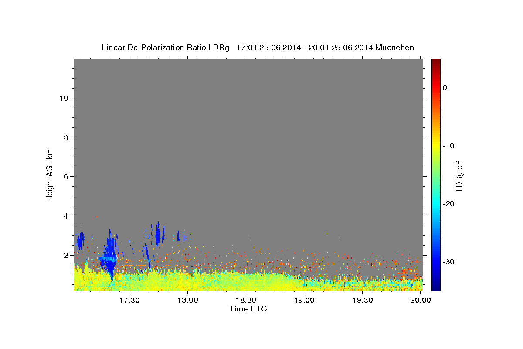Viewport: 523px width, 349px height.
Task: Click the 18:30 time tick label
Action: pyautogui.click(x=246, y=300)
